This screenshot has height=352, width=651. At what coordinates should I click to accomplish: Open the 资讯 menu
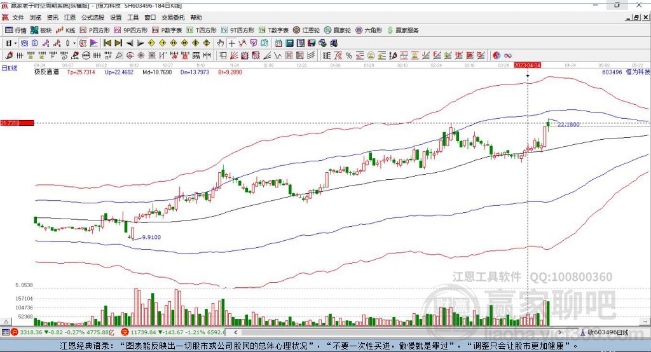coord(52,17)
